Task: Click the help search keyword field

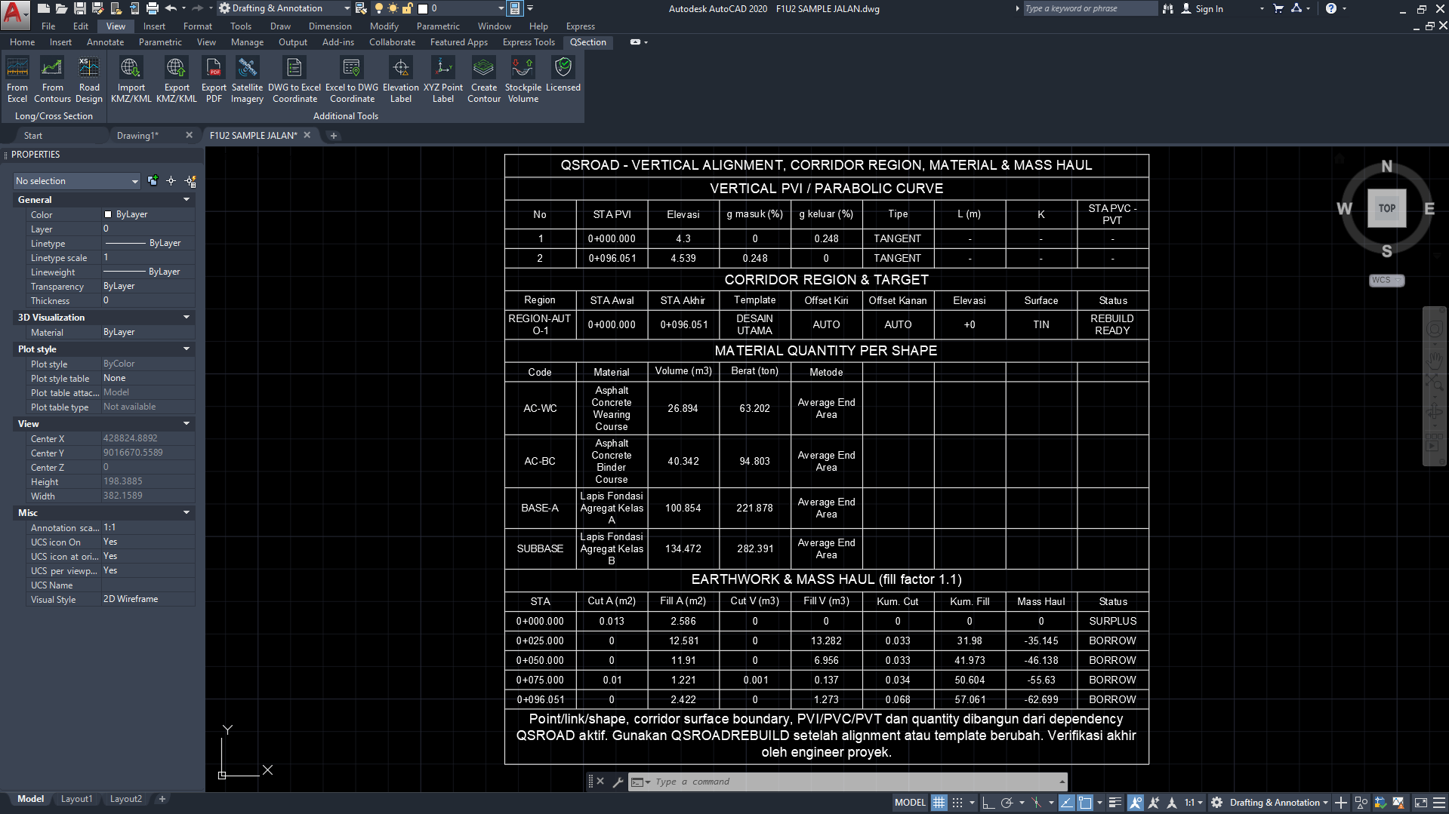Action: click(1090, 8)
